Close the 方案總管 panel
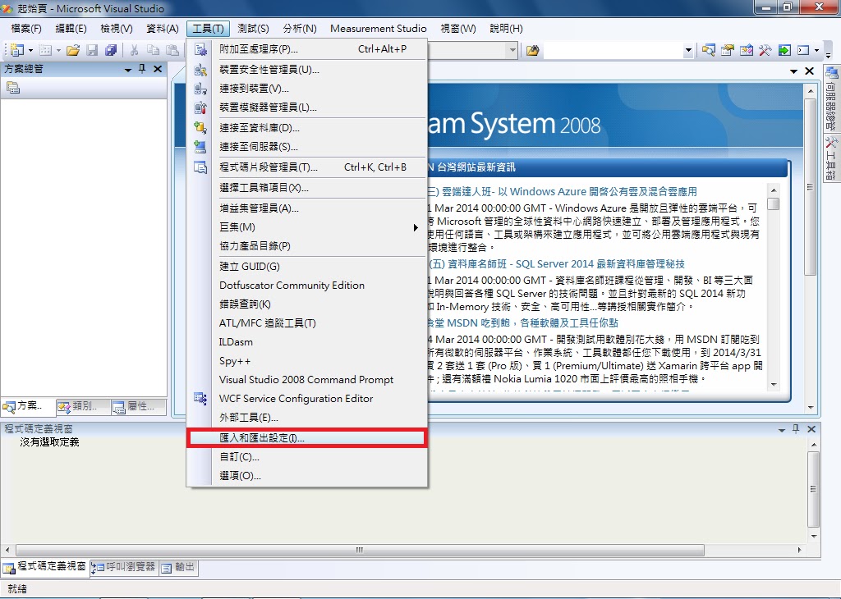Screen dimensions: 841x599 (158, 69)
